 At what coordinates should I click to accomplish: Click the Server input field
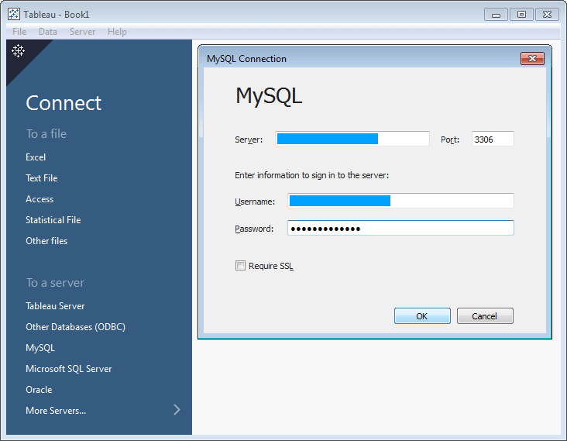(352, 139)
